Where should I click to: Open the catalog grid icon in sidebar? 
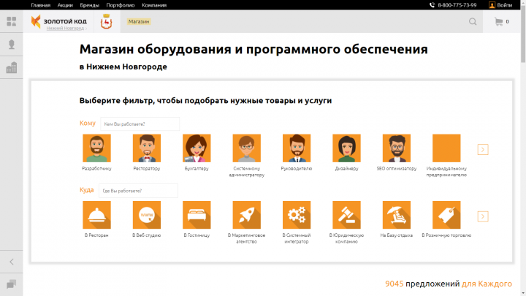point(12,21)
